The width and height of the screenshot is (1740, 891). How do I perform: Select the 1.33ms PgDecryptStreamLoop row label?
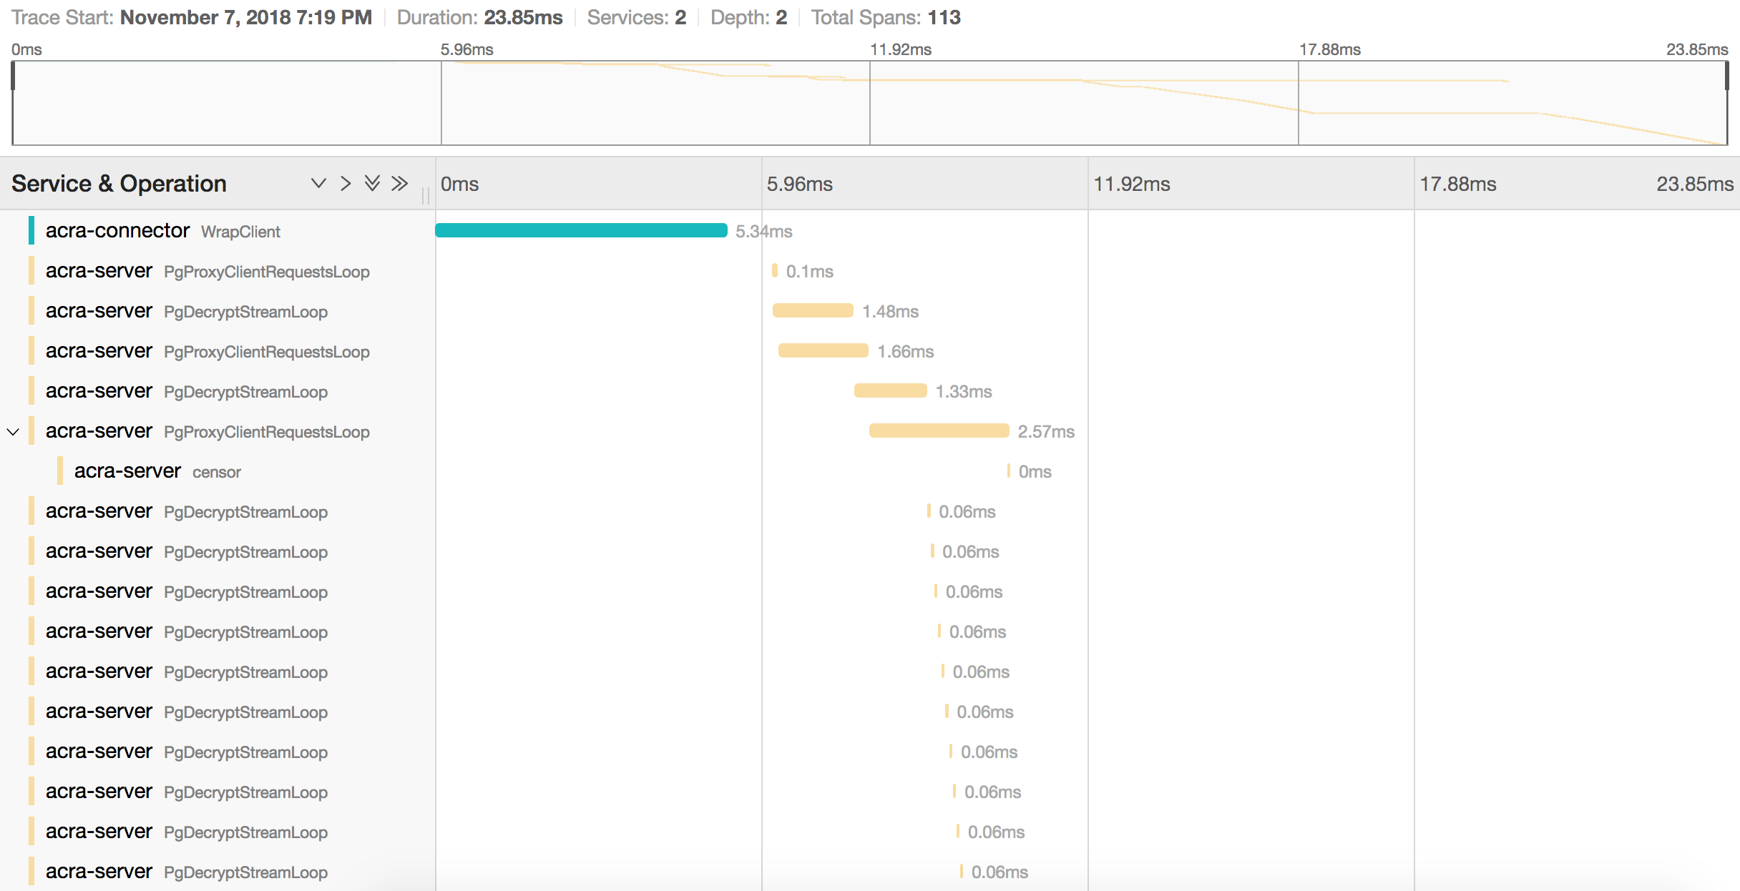[186, 392]
